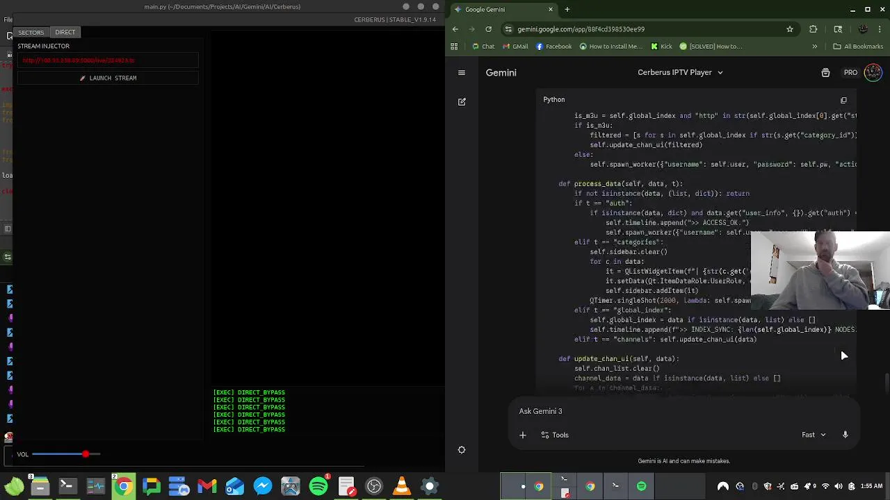Click the Python language label of the code block

click(x=554, y=99)
